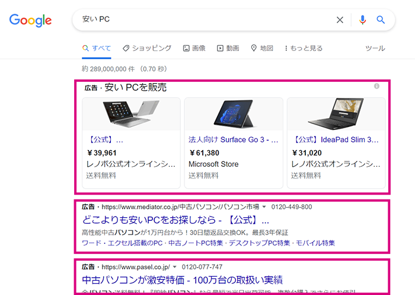Open the 画像 tab
The image size is (415, 295).
click(194, 48)
